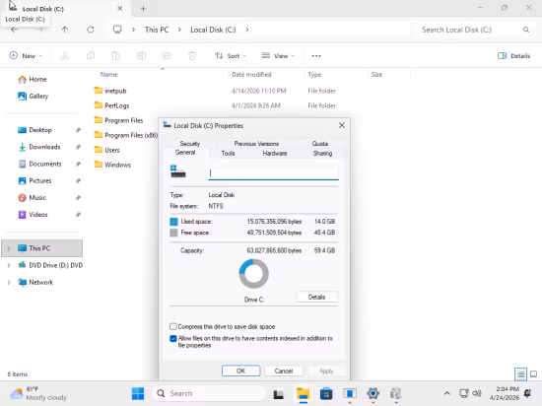Open the Windows Start menu

(138, 393)
